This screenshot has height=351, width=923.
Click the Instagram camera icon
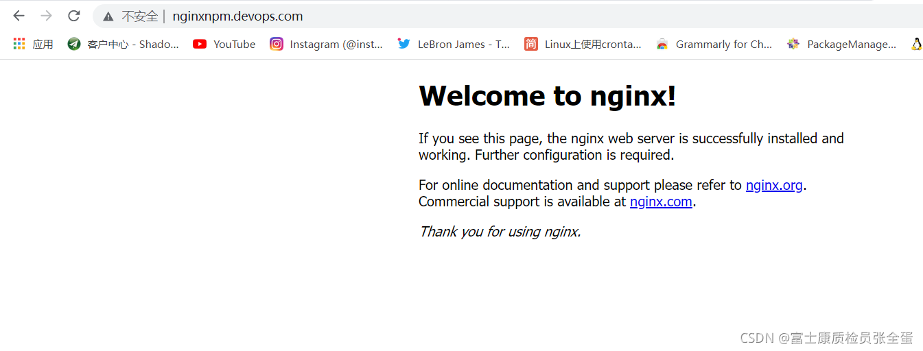[277, 44]
